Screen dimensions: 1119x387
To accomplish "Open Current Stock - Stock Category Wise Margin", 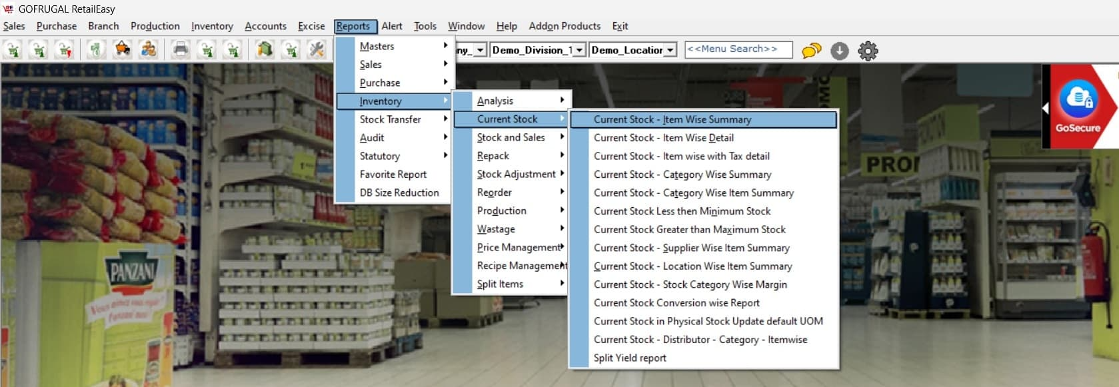I will coord(704,284).
